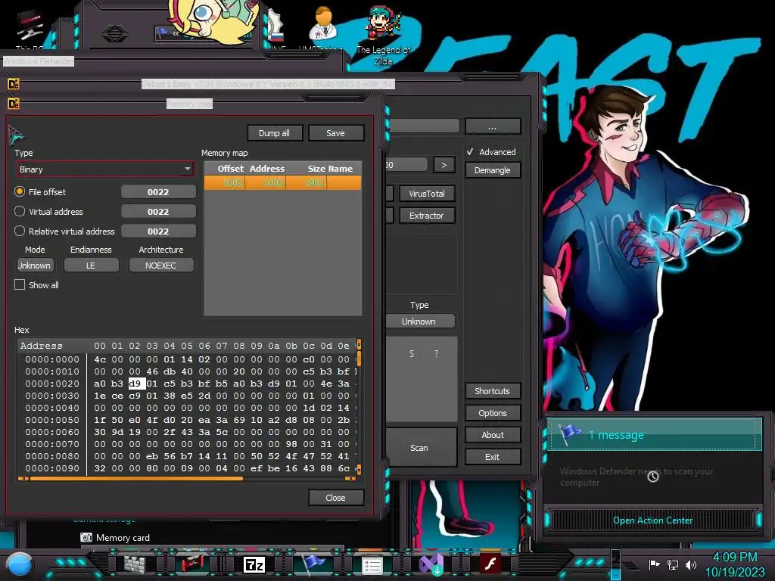Click the File offset value field
This screenshot has height=581, width=775.
pyautogui.click(x=158, y=191)
